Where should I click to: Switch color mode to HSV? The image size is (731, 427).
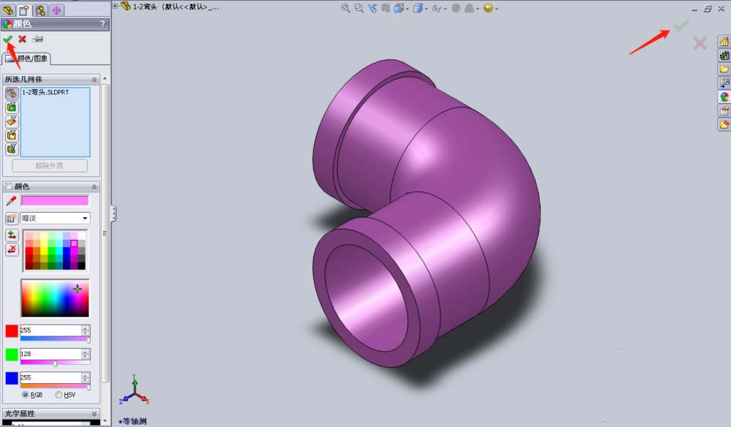[59, 396]
